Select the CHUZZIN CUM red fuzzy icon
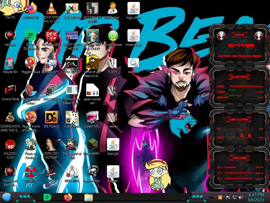 [x=10, y=144]
